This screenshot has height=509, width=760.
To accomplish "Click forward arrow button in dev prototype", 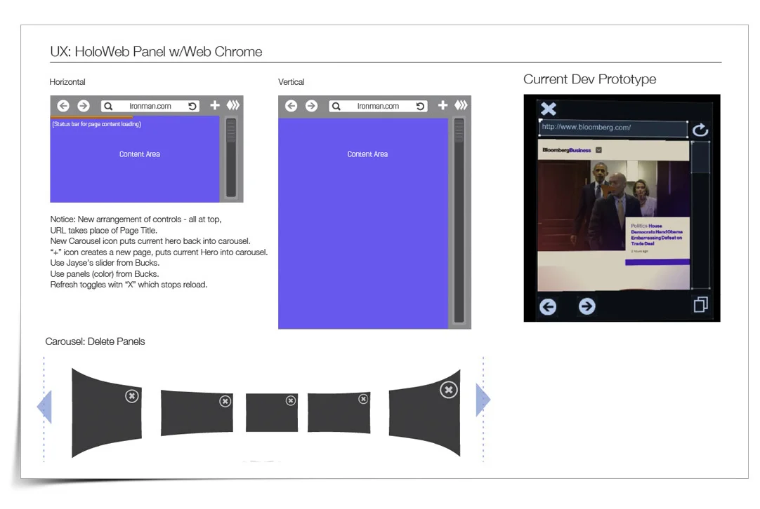I will (x=587, y=306).
